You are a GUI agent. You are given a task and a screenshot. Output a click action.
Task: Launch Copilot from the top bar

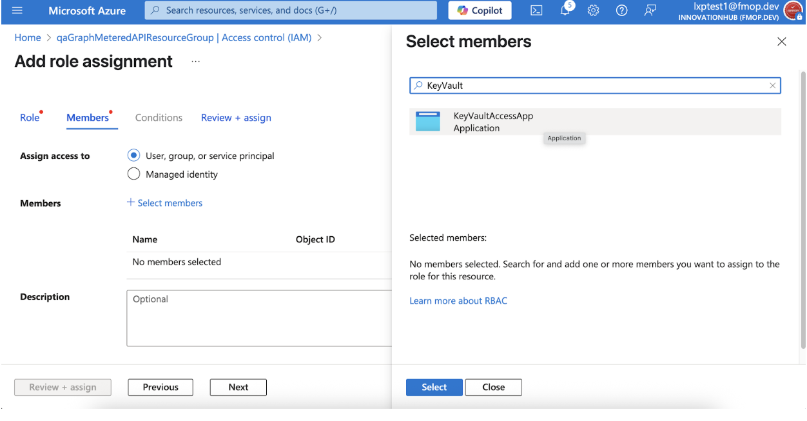tap(480, 11)
